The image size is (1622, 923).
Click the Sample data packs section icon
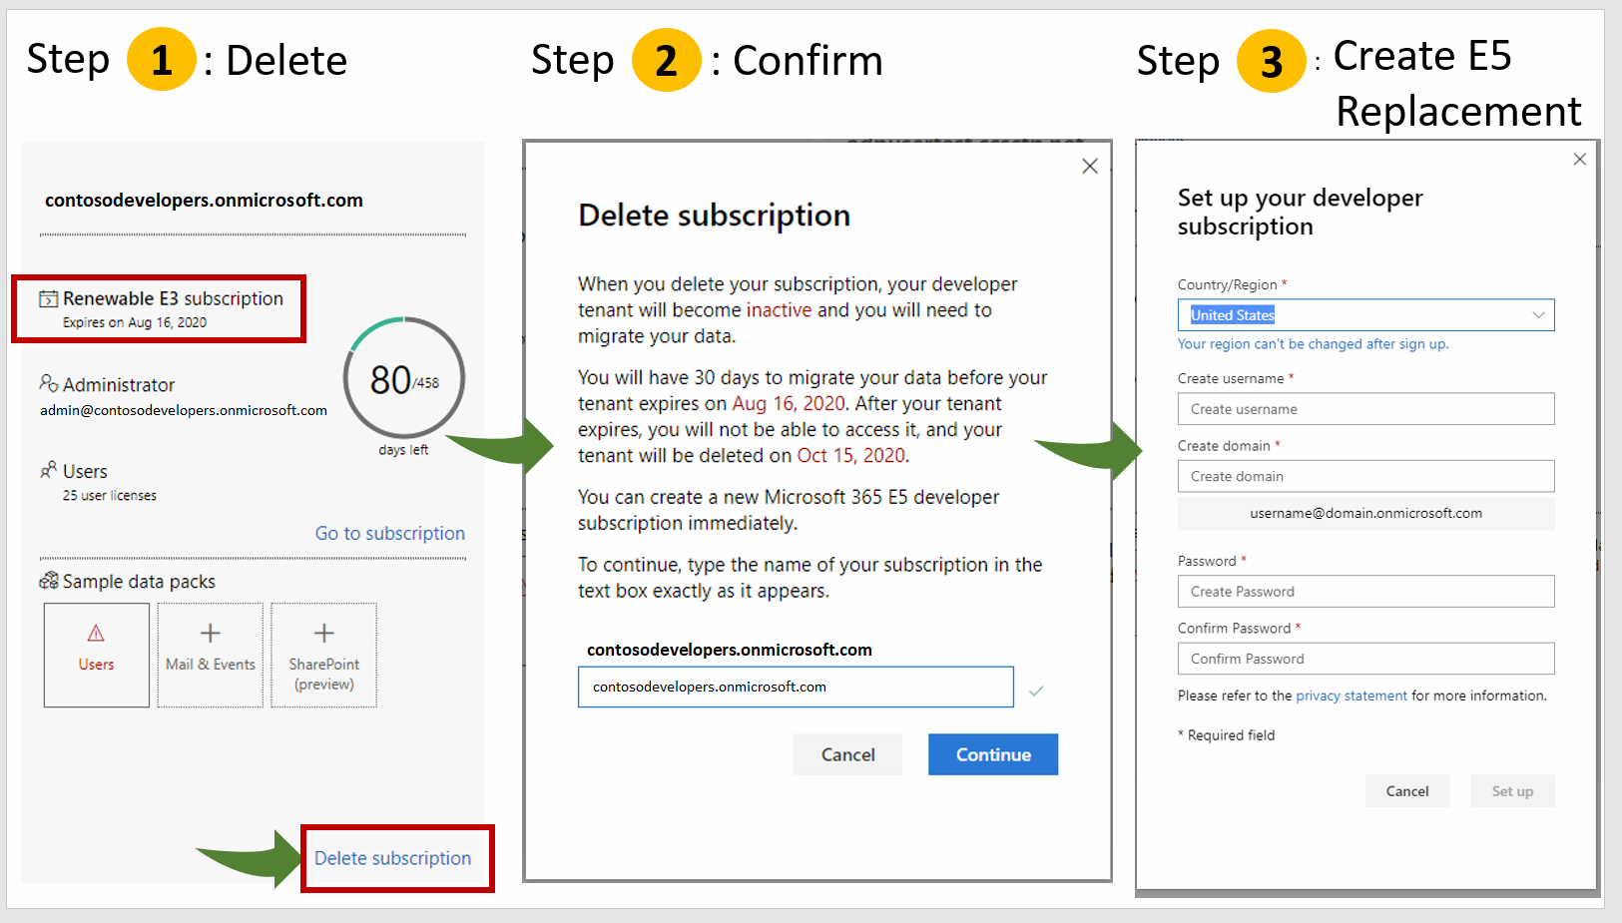[x=48, y=581]
